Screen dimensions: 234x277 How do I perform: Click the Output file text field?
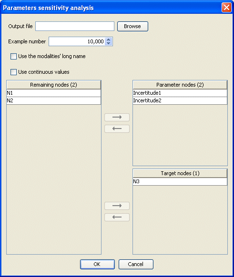pos(75,26)
